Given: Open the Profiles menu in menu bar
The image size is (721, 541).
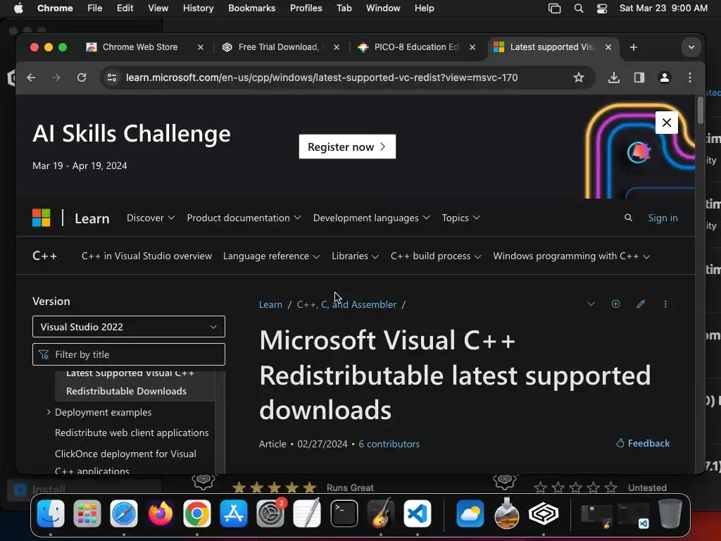Looking at the screenshot, I should pos(306,8).
